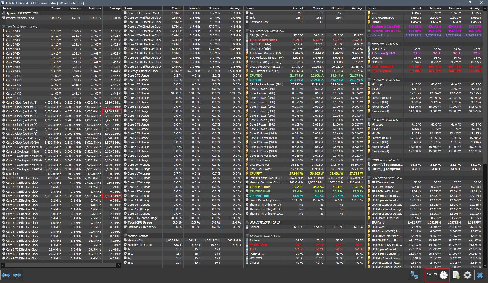Select the CPU VCORE SOC row
The image size is (488, 283).
(x=424, y=18)
